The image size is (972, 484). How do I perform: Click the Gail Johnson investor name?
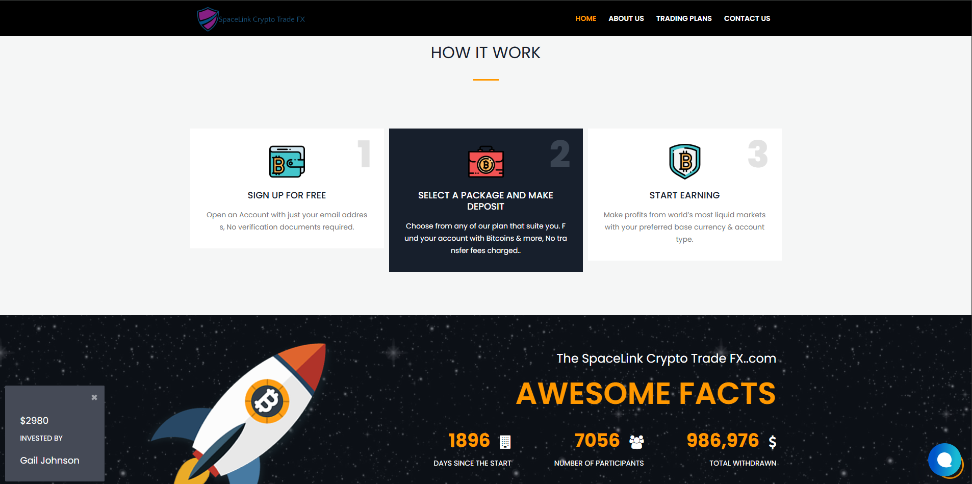pyautogui.click(x=49, y=461)
